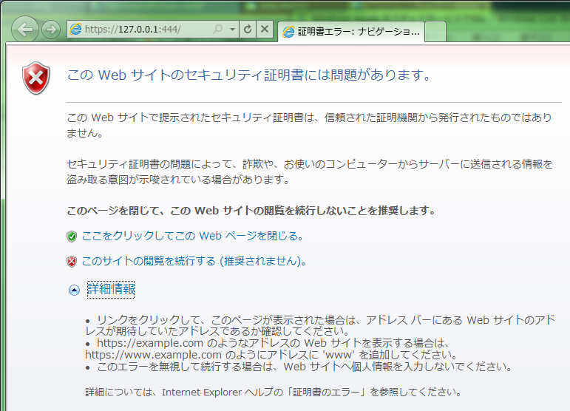Click the Internet Explorer icon in address bar

75,29
